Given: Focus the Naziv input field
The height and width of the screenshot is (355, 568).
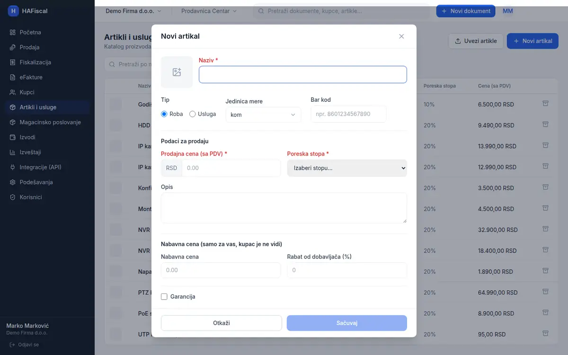Looking at the screenshot, I should [303, 74].
